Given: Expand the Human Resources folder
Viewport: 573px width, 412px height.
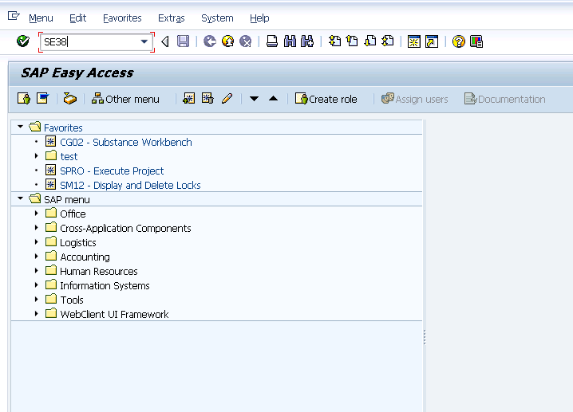Looking at the screenshot, I should 36,270.
